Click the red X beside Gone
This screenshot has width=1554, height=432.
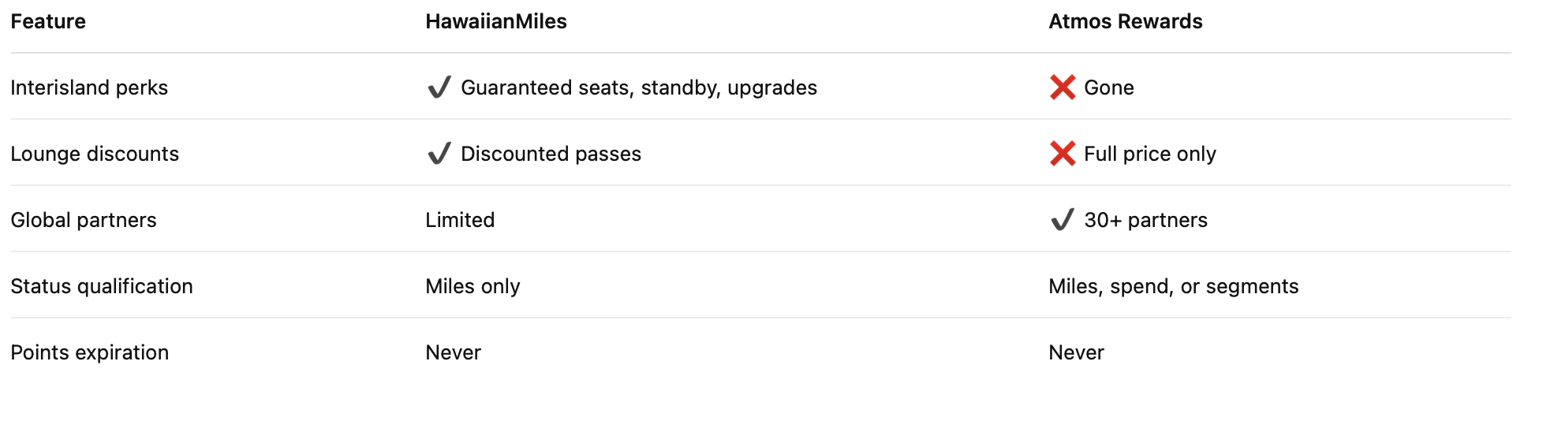click(x=1063, y=87)
